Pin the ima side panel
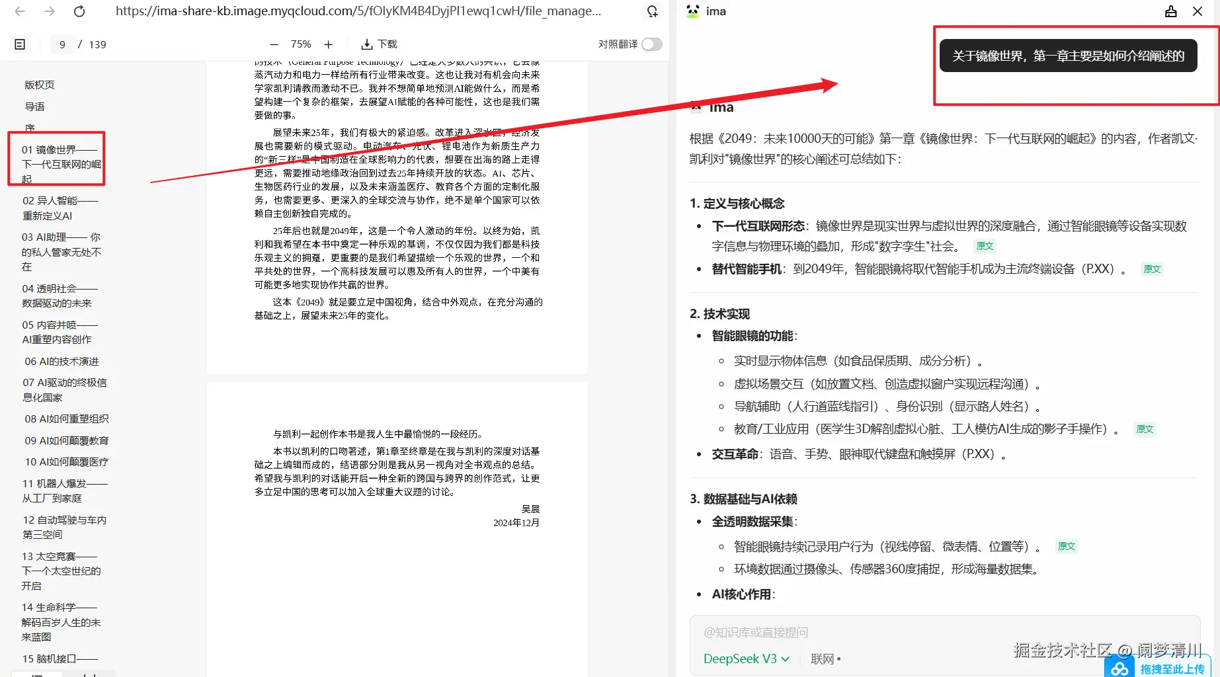Viewport: 1220px width, 677px height. tap(1171, 11)
